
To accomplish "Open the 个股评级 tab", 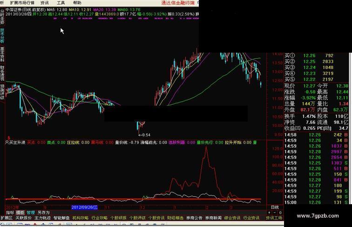I will click(x=137, y=218).
